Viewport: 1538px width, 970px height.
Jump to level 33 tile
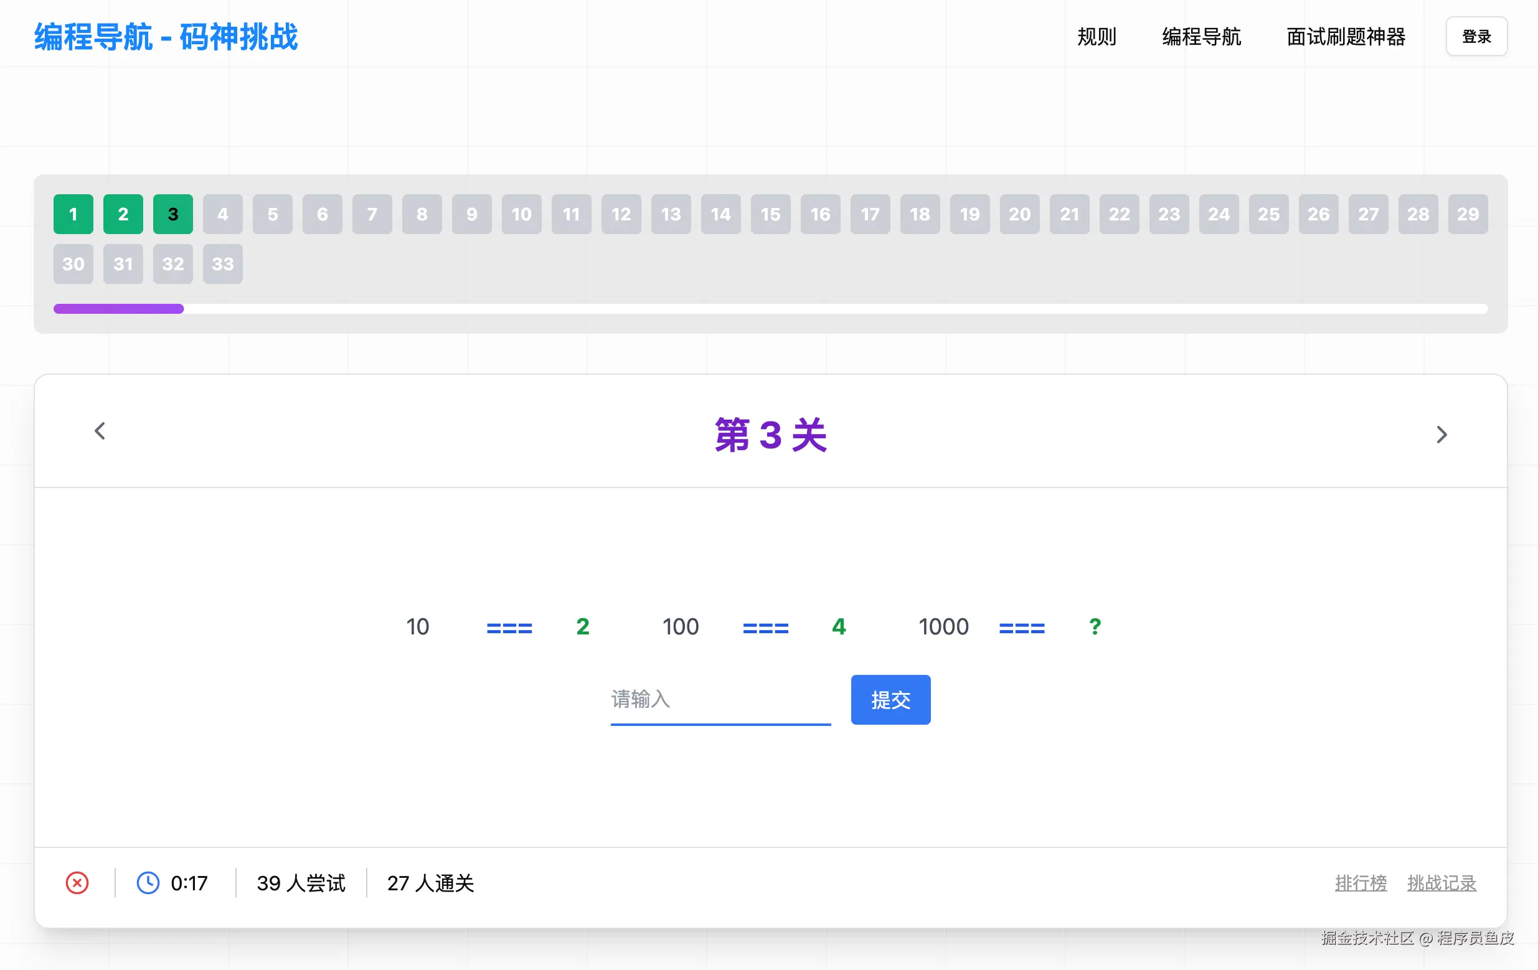(x=223, y=264)
